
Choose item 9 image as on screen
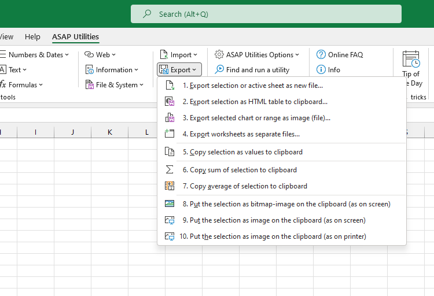281,220
